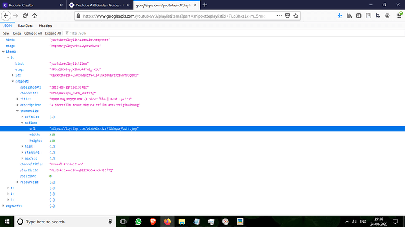Close the Youtube API Guide tab
Viewport: 405px width, 227px height.
pyautogui.click(x=128, y=5)
